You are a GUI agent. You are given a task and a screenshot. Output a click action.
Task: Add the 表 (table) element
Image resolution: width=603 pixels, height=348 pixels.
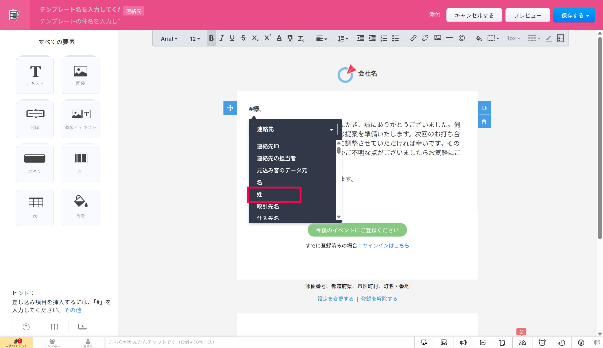point(35,208)
